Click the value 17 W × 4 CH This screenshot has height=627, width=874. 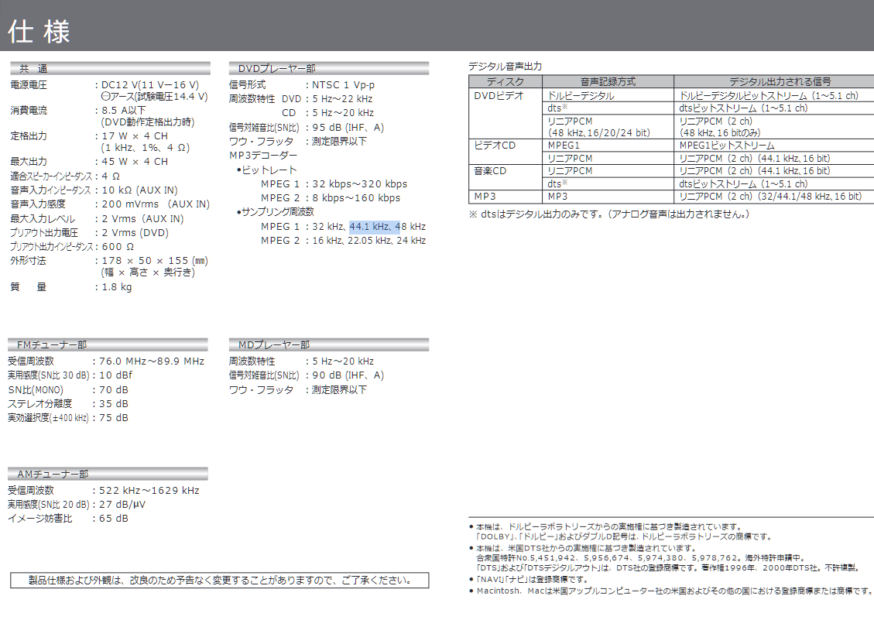pos(135,136)
